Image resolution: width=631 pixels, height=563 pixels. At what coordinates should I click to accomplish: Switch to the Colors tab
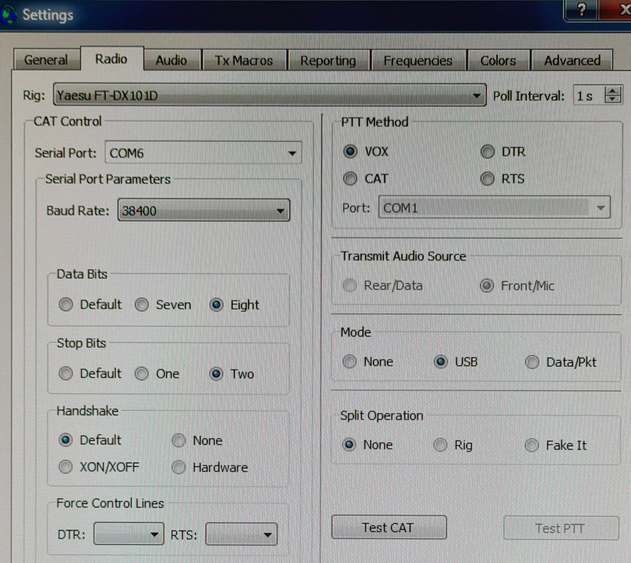pyautogui.click(x=498, y=61)
